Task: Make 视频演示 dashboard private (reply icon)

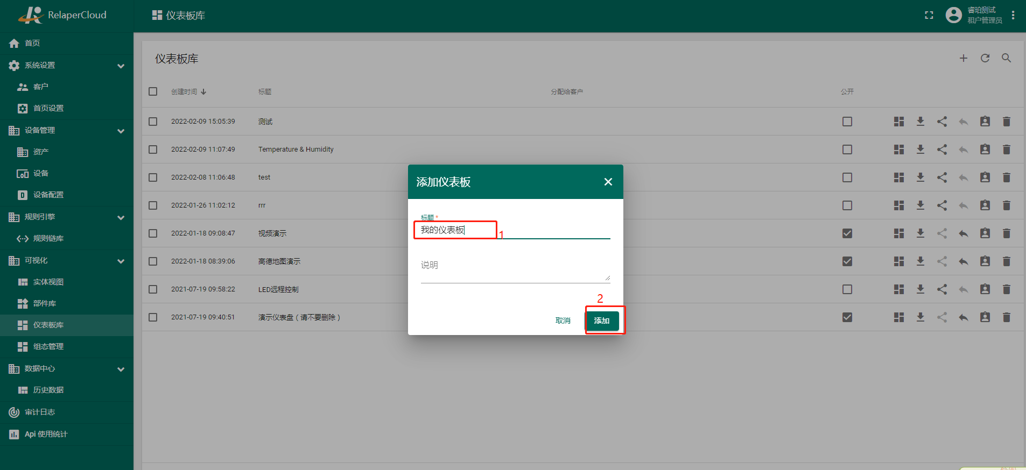Action: 964,233
